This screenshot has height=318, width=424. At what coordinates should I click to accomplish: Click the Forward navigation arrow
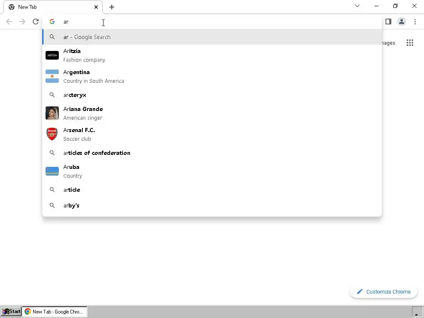tap(22, 22)
